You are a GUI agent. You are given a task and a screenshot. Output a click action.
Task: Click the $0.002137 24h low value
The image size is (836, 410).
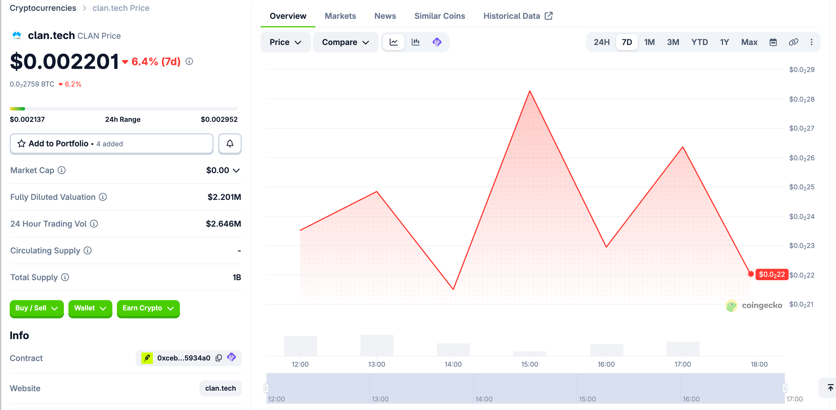(x=27, y=119)
